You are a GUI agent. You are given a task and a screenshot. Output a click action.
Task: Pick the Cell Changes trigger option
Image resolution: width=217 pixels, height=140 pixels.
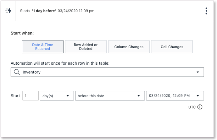pos(172,47)
